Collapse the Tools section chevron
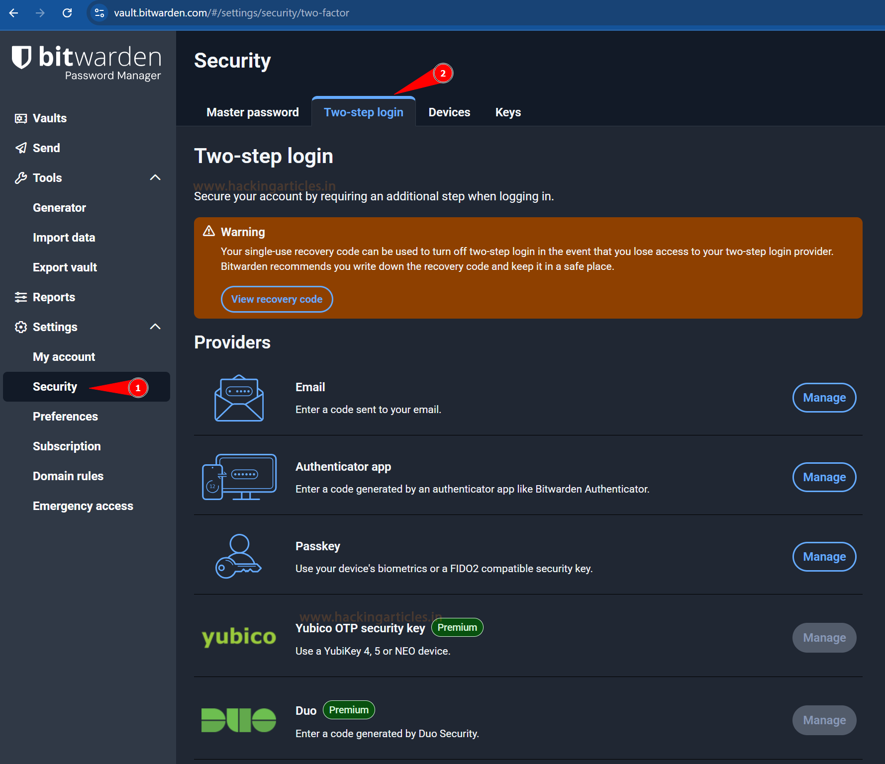 click(155, 177)
